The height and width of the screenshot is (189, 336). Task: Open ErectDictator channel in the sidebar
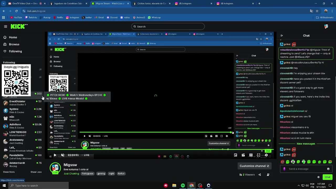(x=22, y=103)
